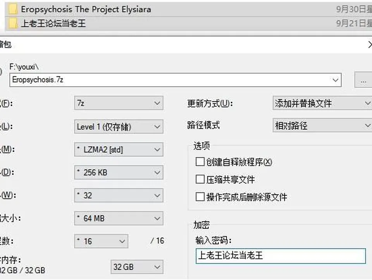Click the 加密 group title
Image resolution: width=372 pixels, height=280 pixels.
[201, 225]
